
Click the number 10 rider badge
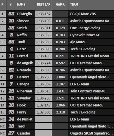[11, 21]
